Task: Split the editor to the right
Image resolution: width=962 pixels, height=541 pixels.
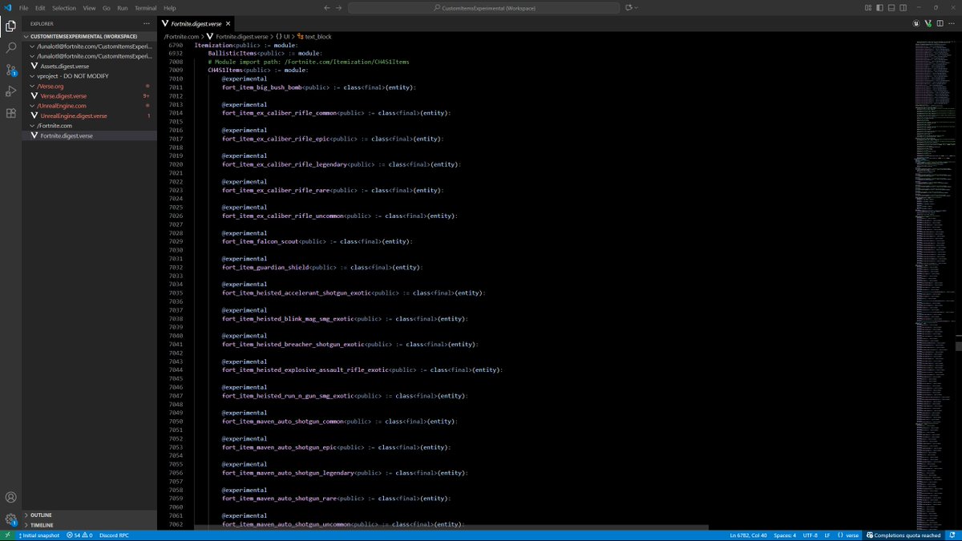Action: (940, 24)
